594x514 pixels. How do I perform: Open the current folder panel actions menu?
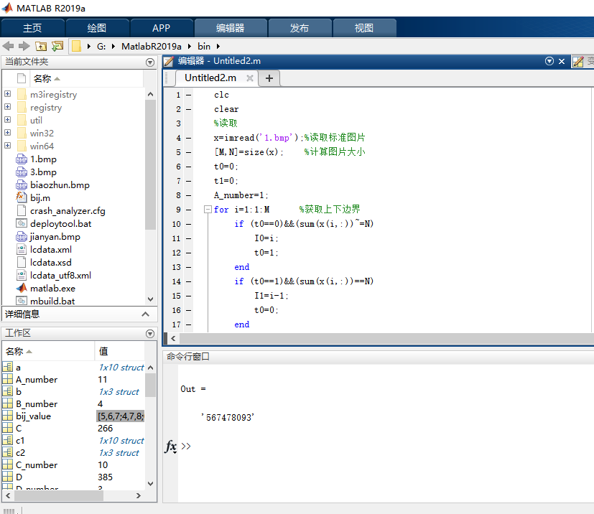pos(150,62)
